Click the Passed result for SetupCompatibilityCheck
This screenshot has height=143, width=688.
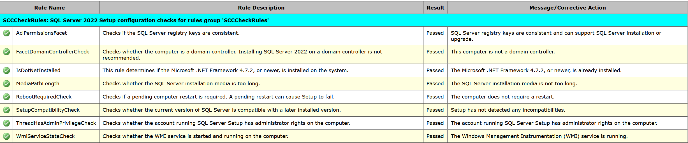[435, 110]
